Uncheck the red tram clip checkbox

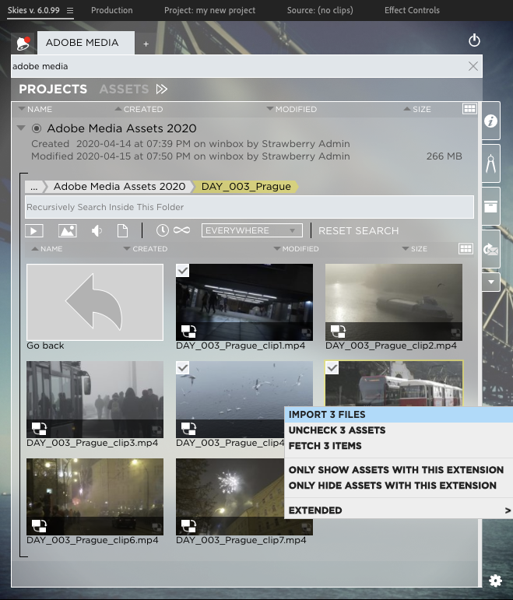point(332,368)
